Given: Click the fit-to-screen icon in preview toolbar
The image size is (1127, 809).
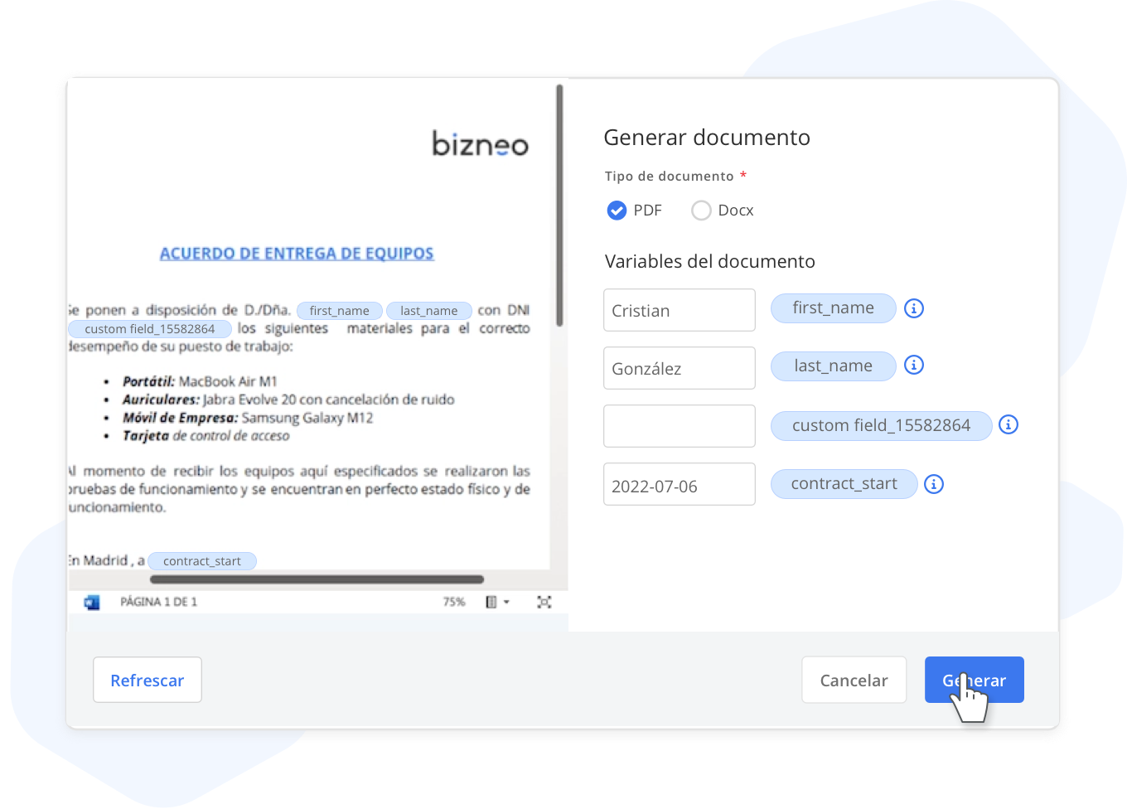Looking at the screenshot, I should click(x=544, y=602).
